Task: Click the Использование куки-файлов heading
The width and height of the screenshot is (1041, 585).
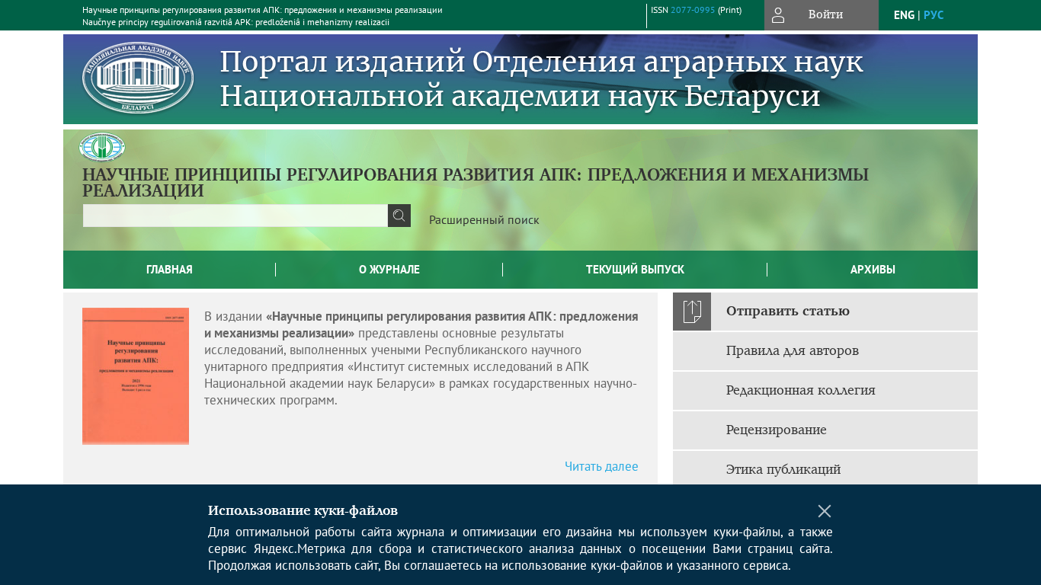Action: click(303, 510)
